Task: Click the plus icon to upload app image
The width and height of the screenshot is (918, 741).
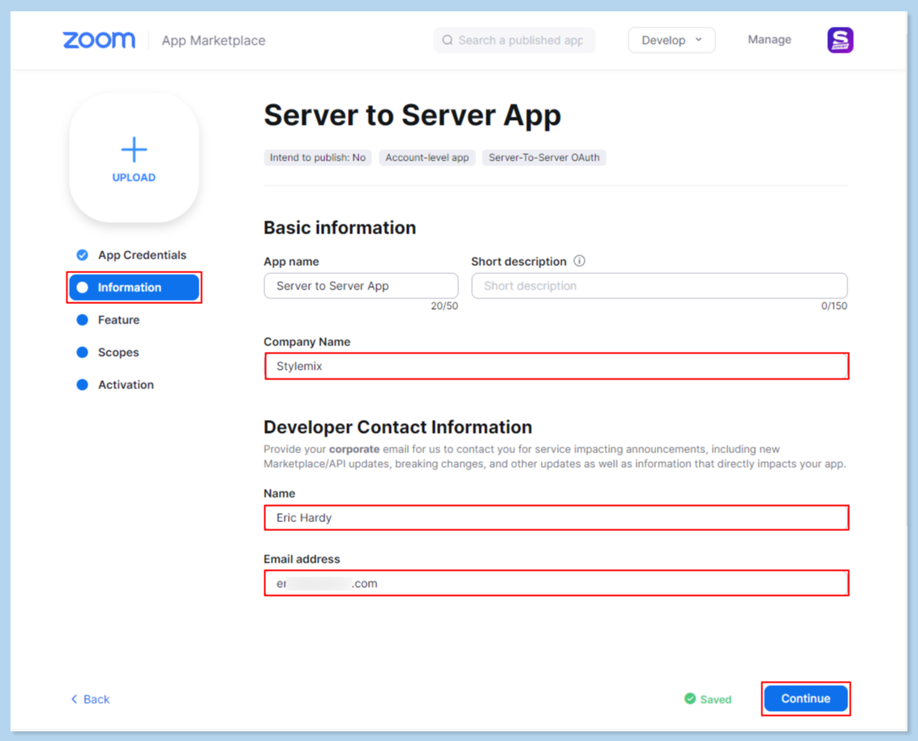Action: click(134, 150)
